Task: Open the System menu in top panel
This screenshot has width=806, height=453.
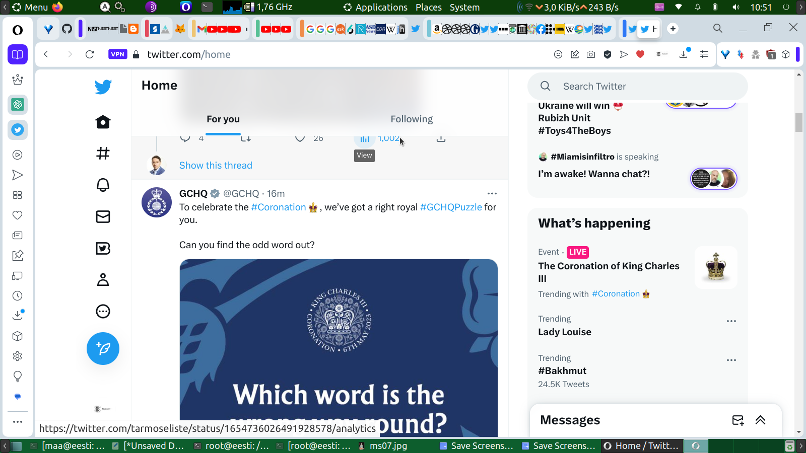Action: [x=464, y=7]
